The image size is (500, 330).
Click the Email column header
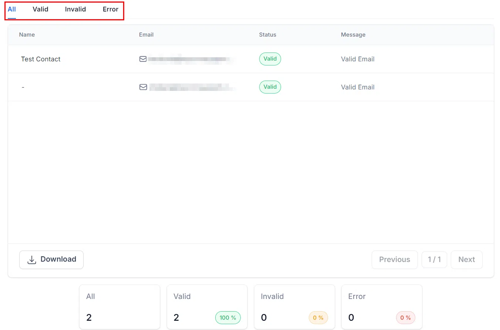[146, 35]
